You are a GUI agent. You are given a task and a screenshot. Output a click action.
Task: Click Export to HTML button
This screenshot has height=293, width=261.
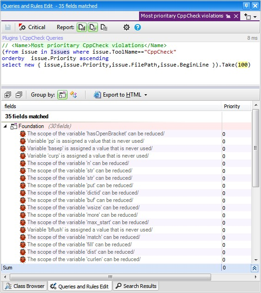pos(117,95)
